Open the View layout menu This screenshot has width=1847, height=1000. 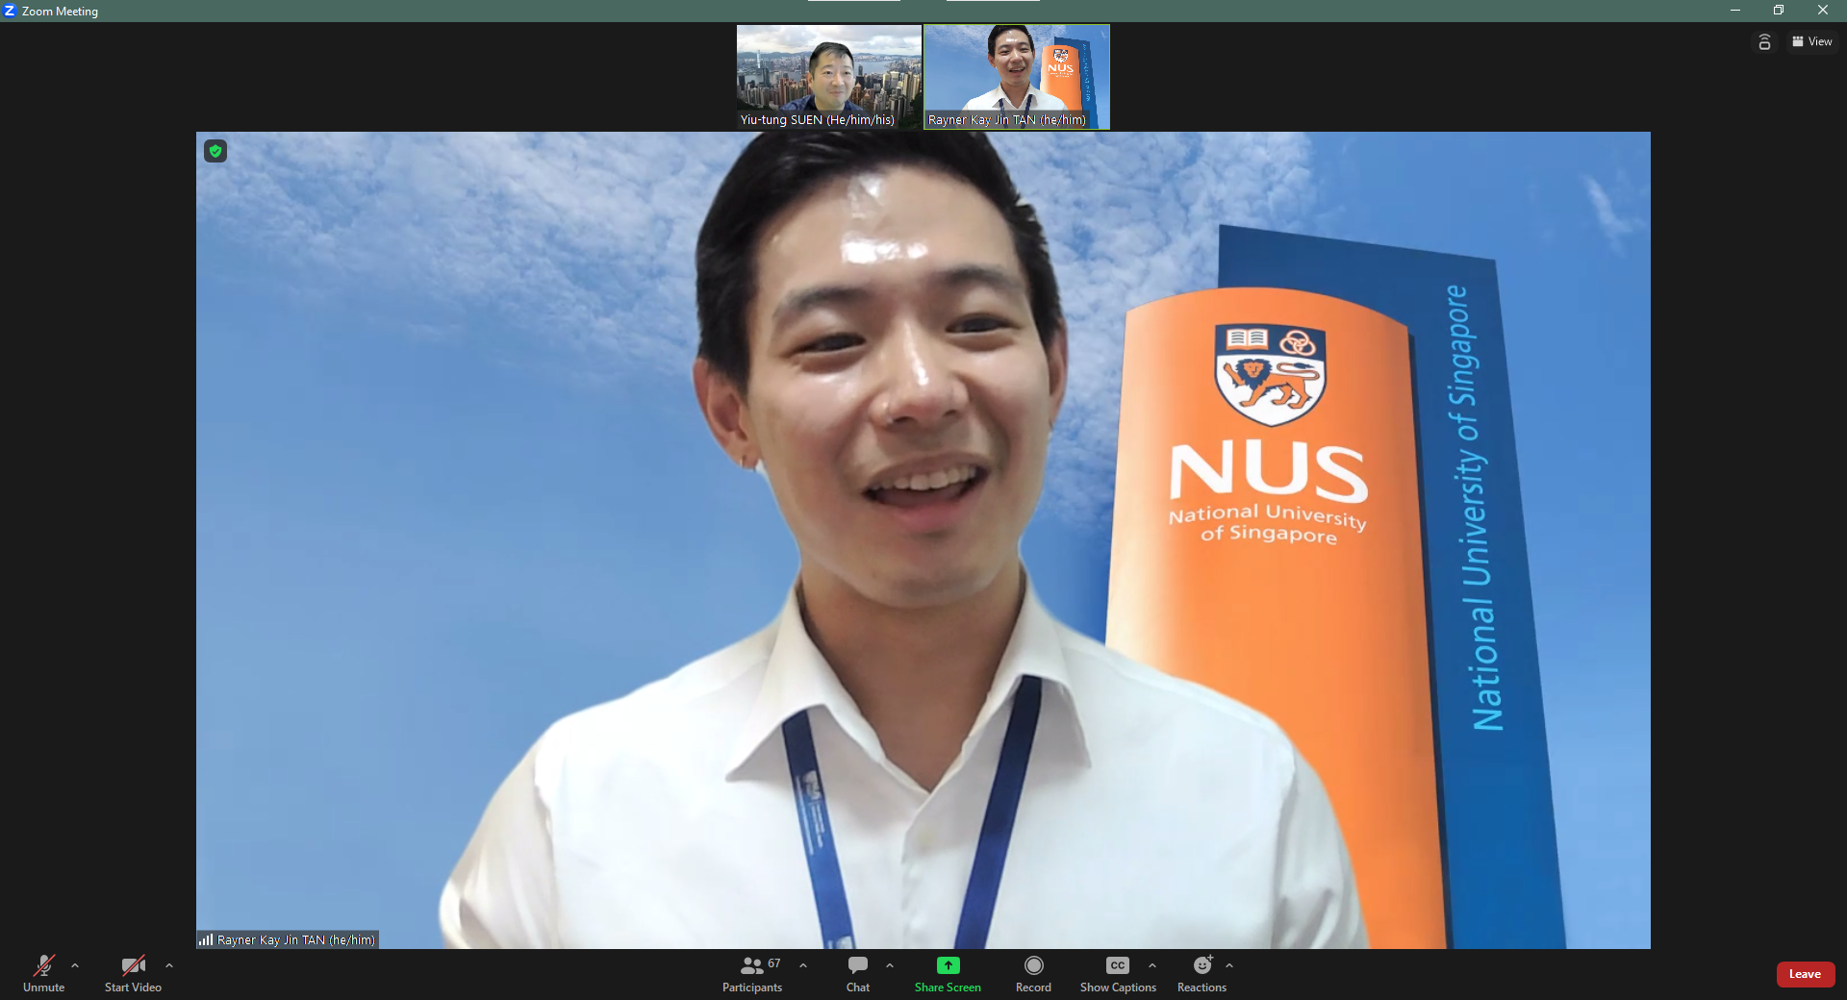click(1812, 41)
